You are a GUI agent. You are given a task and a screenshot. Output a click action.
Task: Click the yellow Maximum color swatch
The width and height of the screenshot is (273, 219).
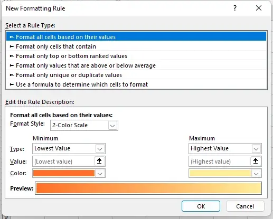click(x=220, y=173)
